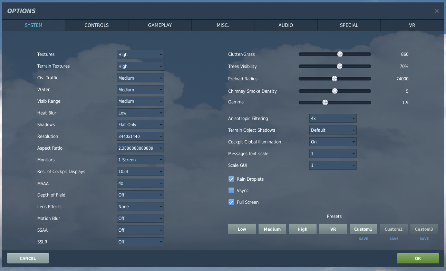Click the Gamma slider handle
The image size is (446, 271).
click(x=325, y=102)
